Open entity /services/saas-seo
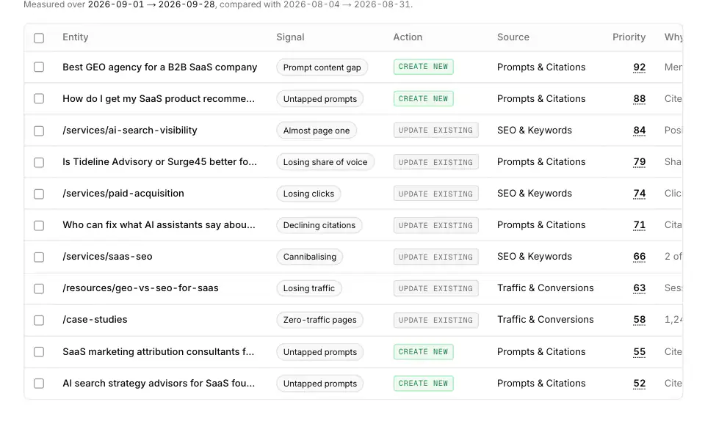This screenshot has height=421, width=705. (x=107, y=256)
